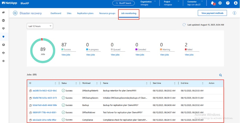The height and width of the screenshot is (123, 240).
Task: Sort the table by Status column
Action: click(76, 83)
